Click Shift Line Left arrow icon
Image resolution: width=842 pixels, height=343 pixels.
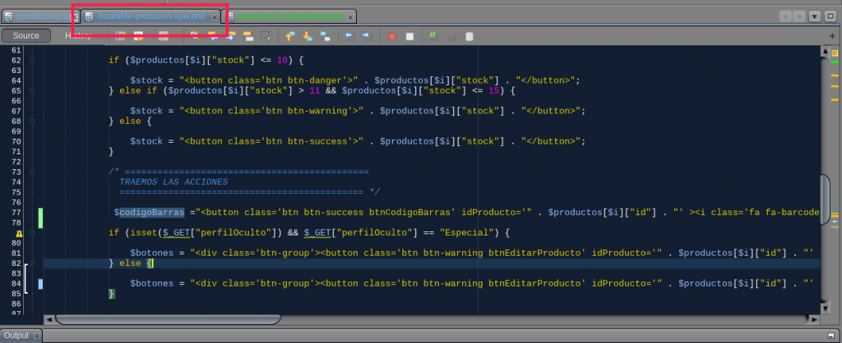pyautogui.click(x=349, y=36)
